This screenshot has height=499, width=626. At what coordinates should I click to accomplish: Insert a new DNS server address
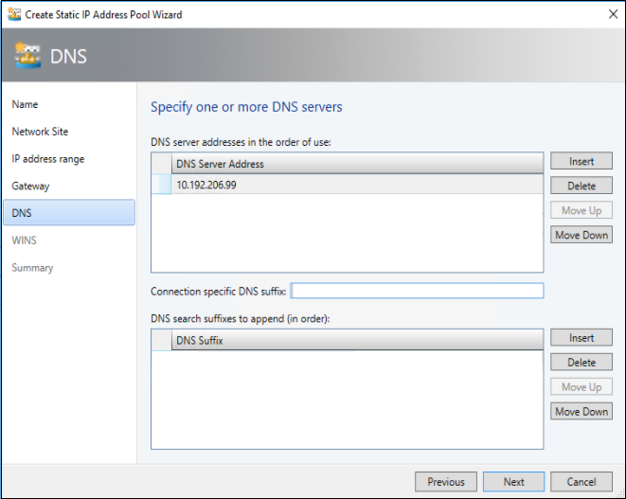click(581, 161)
